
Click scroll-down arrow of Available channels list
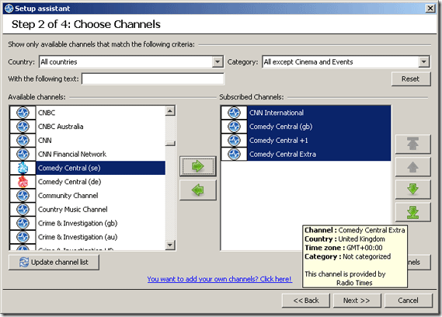pyautogui.click(x=170, y=245)
